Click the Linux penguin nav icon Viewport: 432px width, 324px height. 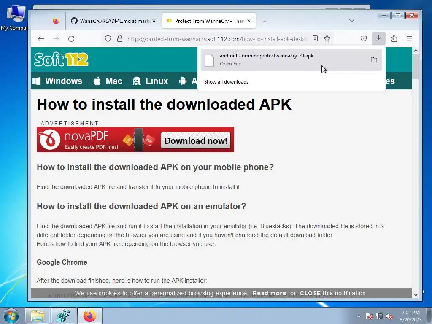137,81
